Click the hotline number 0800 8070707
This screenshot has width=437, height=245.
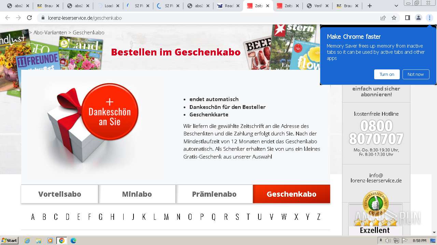coord(376,133)
